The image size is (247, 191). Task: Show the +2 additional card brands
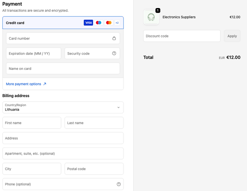point(117,23)
